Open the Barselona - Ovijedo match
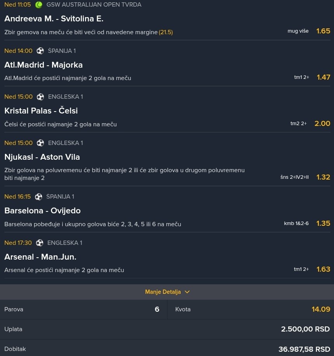This screenshot has height=356, width=334. [x=42, y=211]
